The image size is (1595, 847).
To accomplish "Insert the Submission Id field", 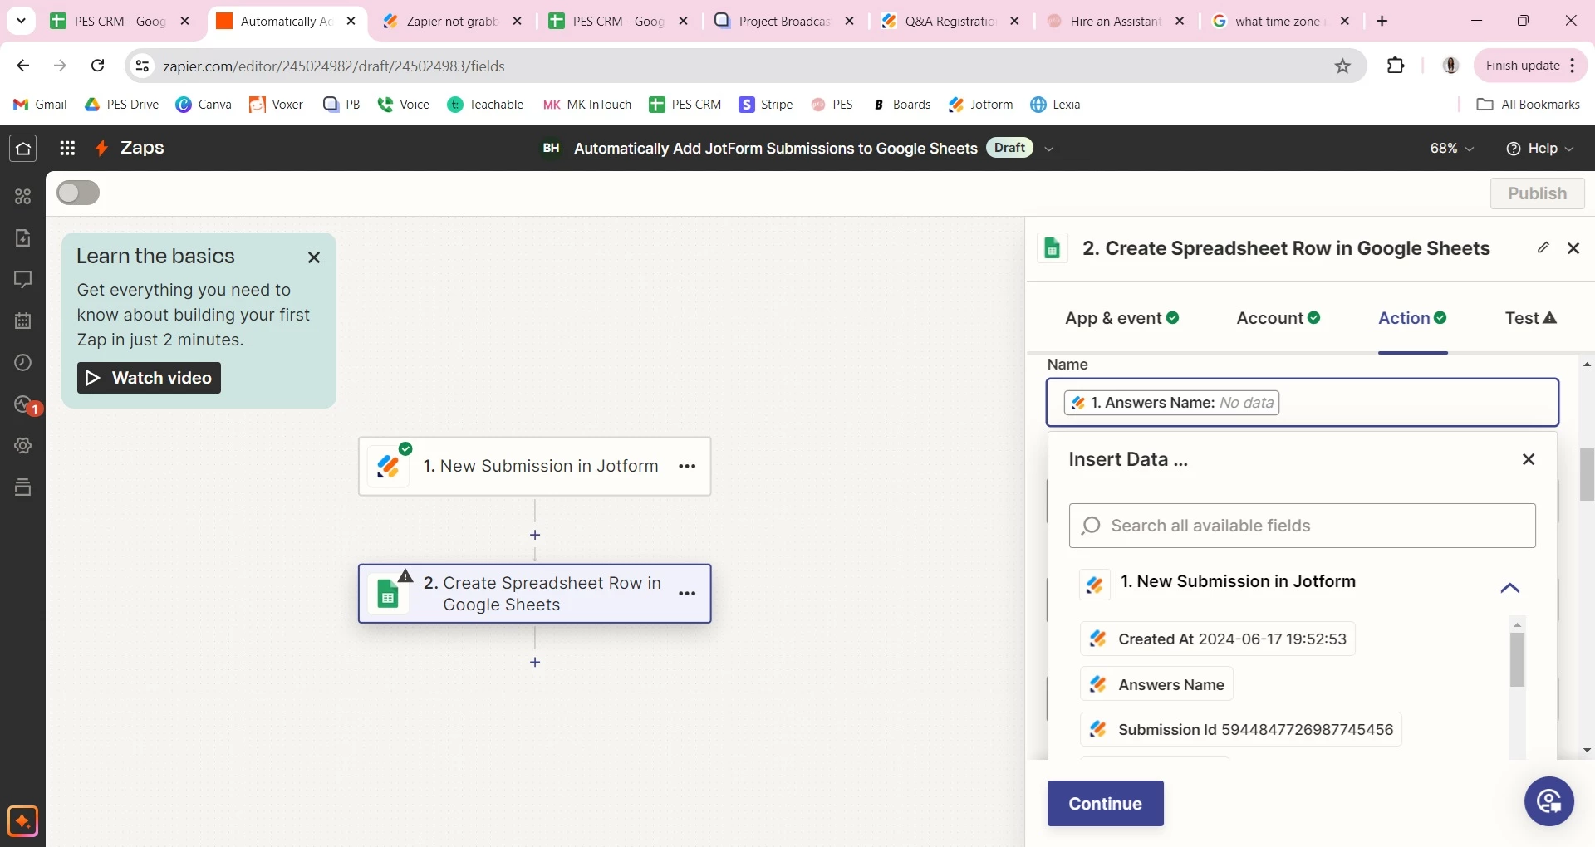I will (x=1240, y=730).
